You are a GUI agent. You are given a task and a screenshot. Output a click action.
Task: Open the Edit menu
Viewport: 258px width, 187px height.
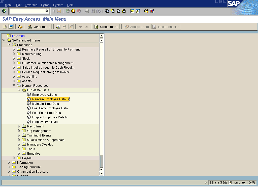(19, 5)
